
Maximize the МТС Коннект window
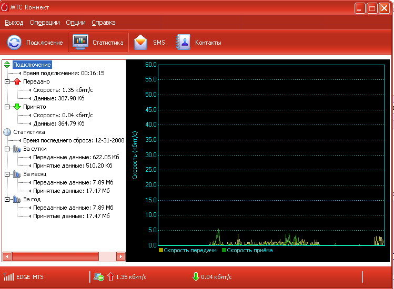click(372, 8)
